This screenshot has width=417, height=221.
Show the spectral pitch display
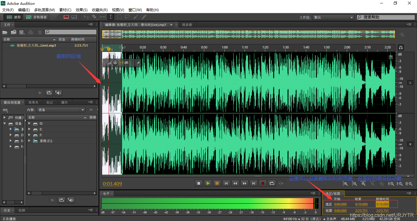click(74, 17)
